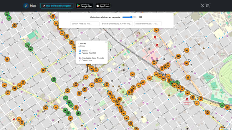Select the lone green bus marker left of center

point(54,80)
